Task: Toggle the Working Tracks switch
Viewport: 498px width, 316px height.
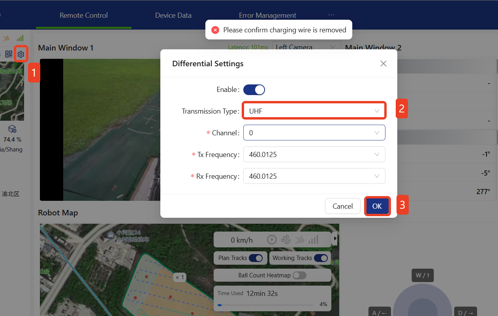Action: coord(321,258)
